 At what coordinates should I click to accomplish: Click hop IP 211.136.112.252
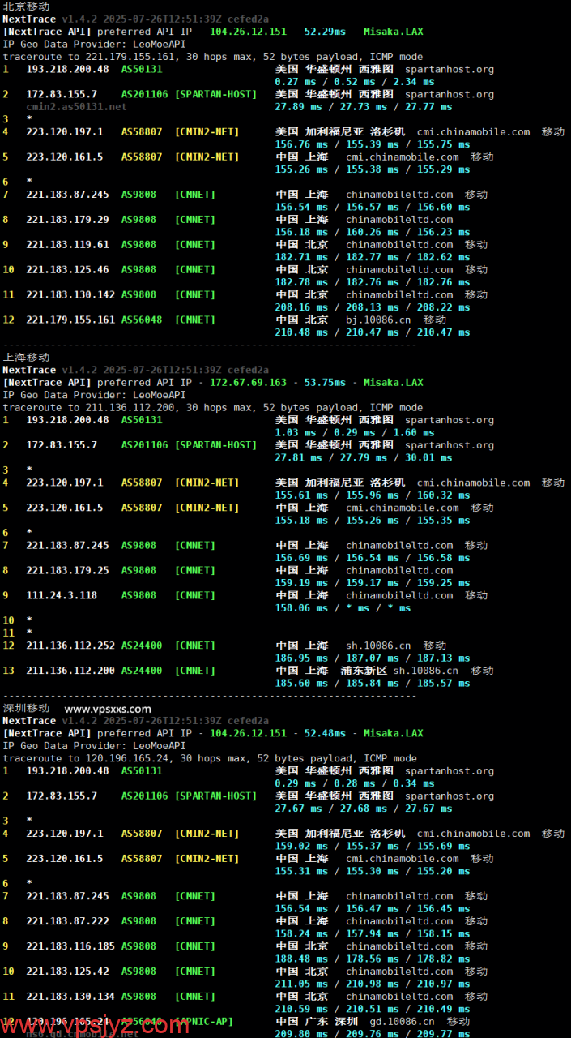[70, 646]
